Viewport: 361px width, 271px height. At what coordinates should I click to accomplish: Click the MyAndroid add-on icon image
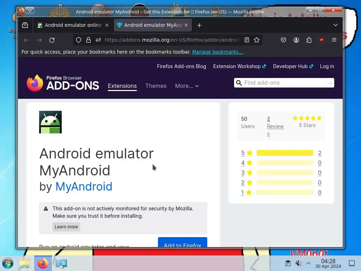[50, 122]
